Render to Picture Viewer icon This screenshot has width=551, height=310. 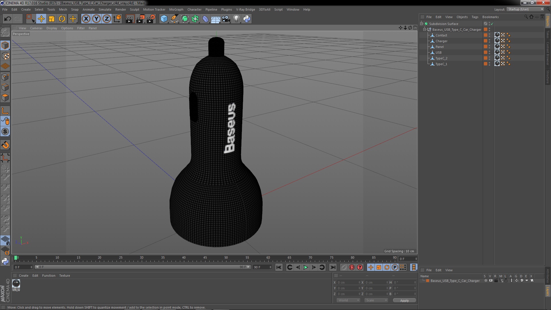[140, 19]
